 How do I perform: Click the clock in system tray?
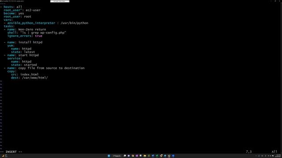pyautogui.click(x=278, y=156)
